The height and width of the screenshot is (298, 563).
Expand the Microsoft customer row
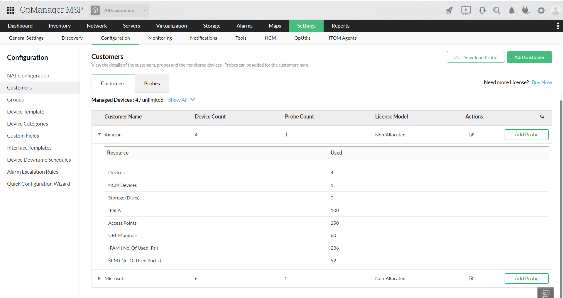pos(99,278)
